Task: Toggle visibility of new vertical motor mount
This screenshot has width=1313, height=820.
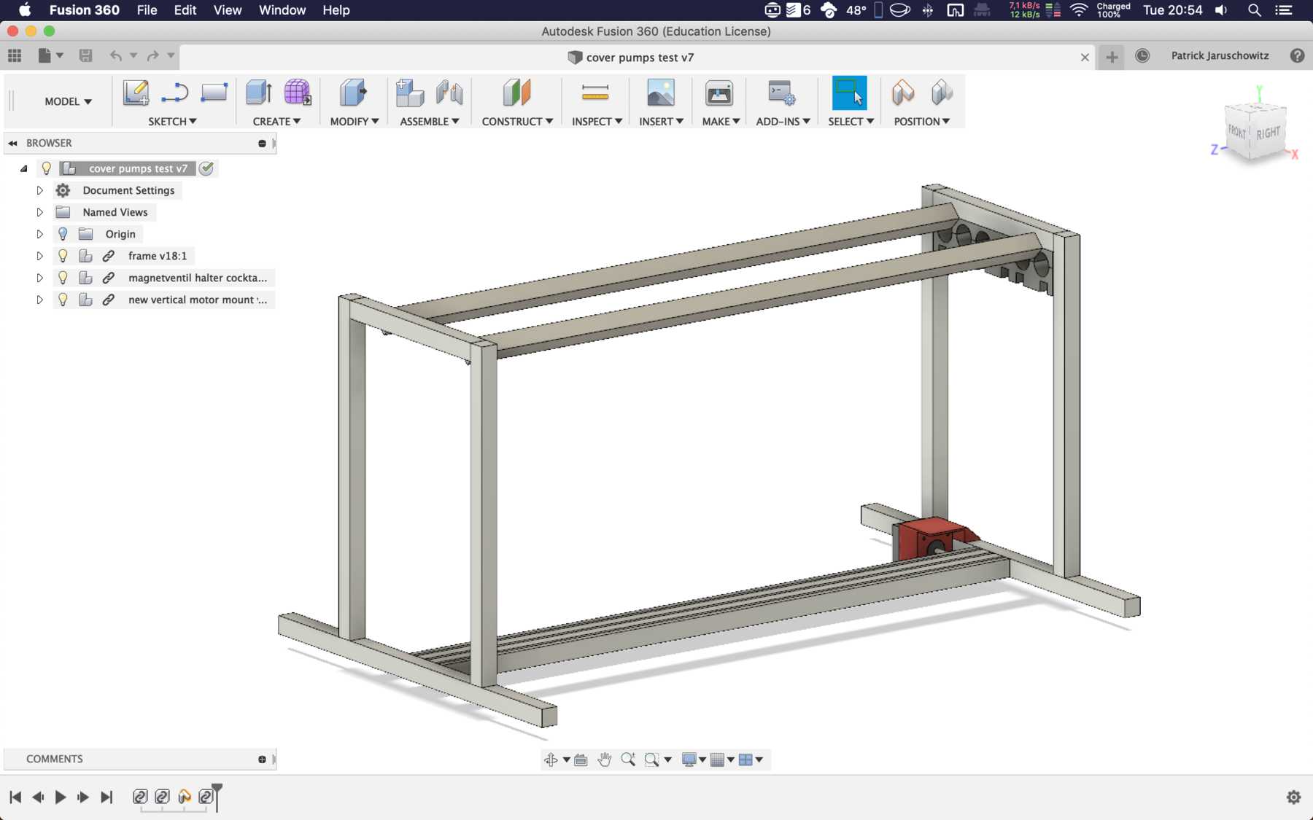Action: pos(63,300)
